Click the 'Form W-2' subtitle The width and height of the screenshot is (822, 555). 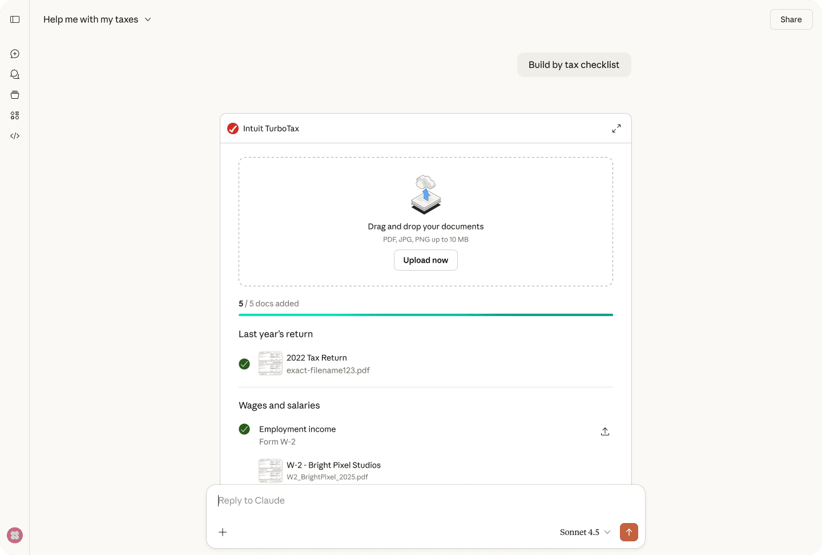pyautogui.click(x=277, y=442)
